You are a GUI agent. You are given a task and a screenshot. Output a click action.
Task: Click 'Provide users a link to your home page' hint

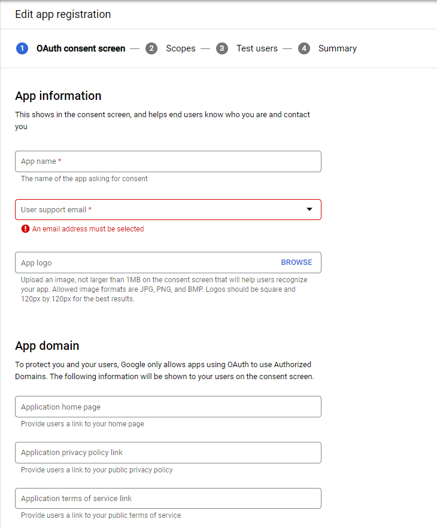82,424
